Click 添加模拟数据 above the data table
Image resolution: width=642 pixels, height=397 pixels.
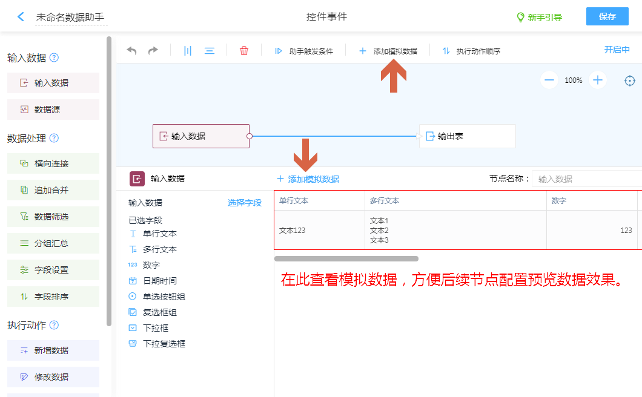point(308,179)
